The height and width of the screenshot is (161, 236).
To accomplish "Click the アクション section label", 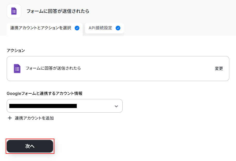I will pos(16,50).
